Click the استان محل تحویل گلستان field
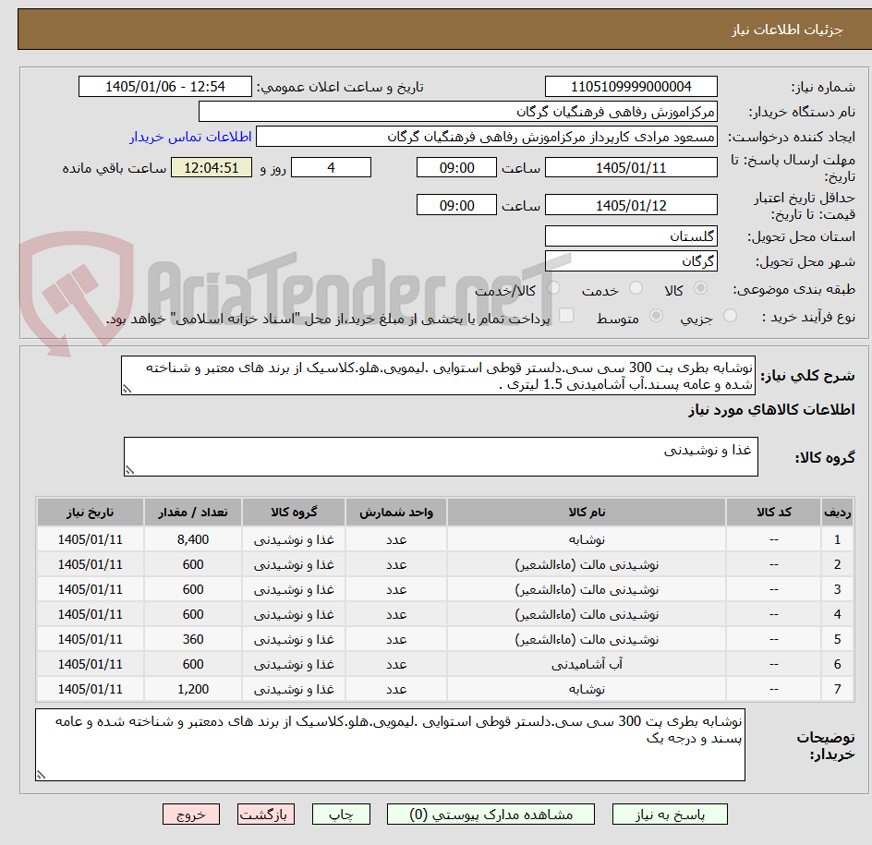The width and height of the screenshot is (872, 845). point(631,236)
